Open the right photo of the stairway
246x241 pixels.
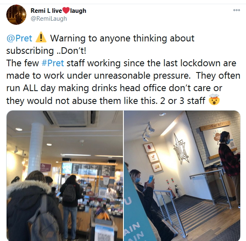coord(182,176)
